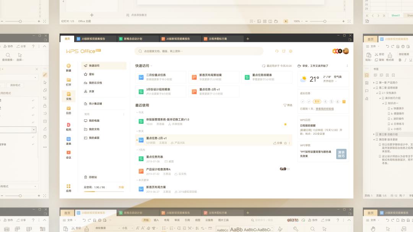Open the 查看我的经验值 link
The width and height of the screenshot is (413, 232).
click(325, 109)
